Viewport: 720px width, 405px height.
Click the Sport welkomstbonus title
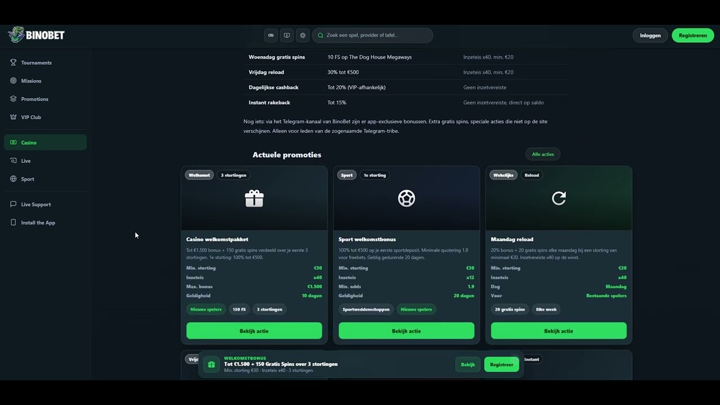[x=367, y=239]
